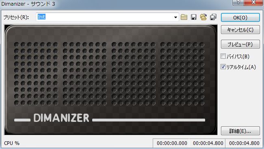The image size is (264, 149).
Task: Toggle the バイパス(B) bypass checkbox
Action: (x=223, y=56)
